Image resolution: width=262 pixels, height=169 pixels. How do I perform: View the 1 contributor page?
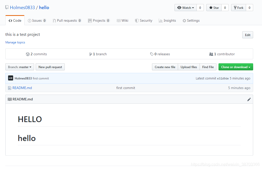[222, 54]
